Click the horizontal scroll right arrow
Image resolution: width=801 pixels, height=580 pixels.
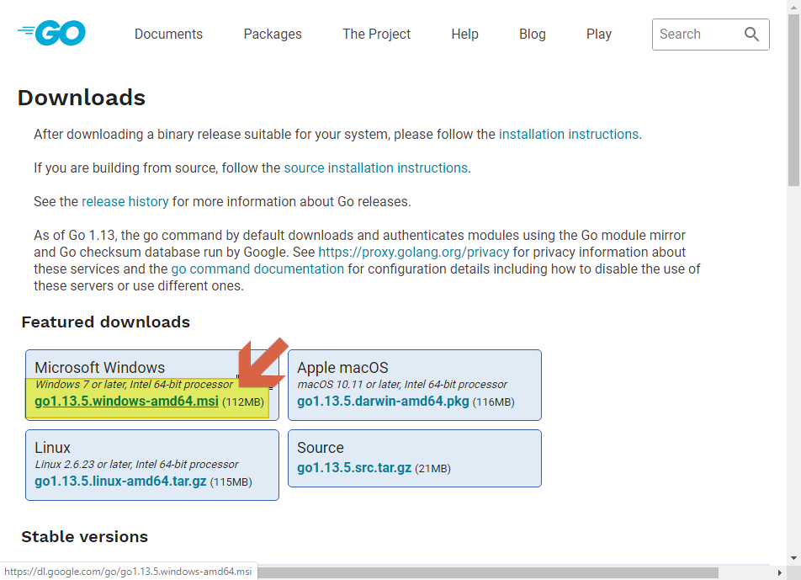[x=779, y=573]
